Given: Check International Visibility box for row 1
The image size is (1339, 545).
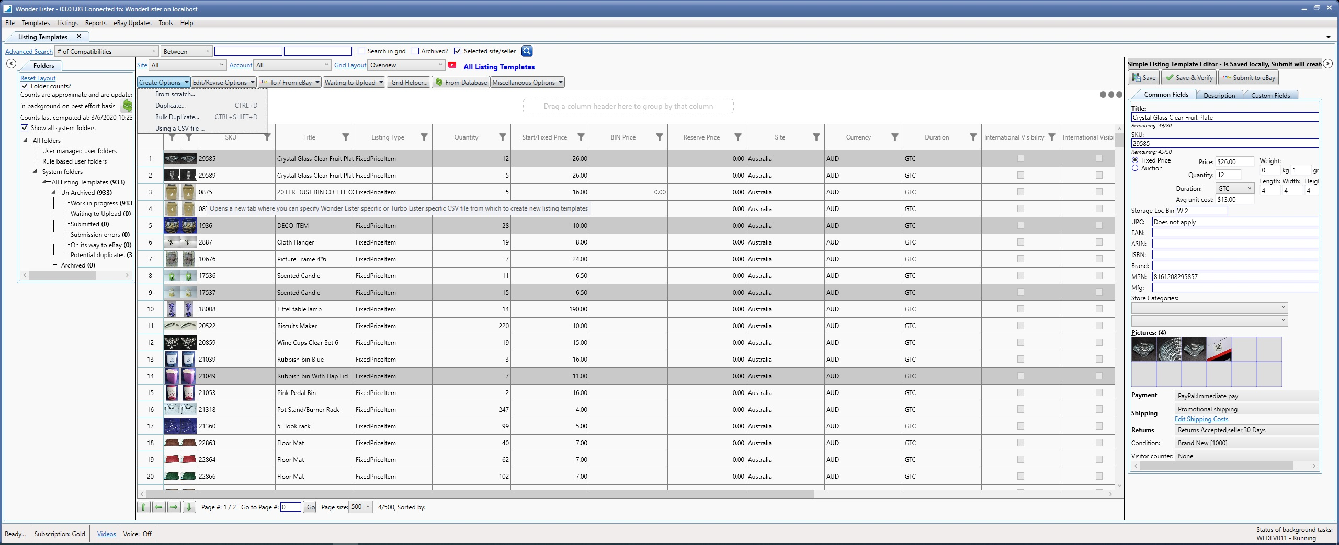Looking at the screenshot, I should coord(1020,158).
